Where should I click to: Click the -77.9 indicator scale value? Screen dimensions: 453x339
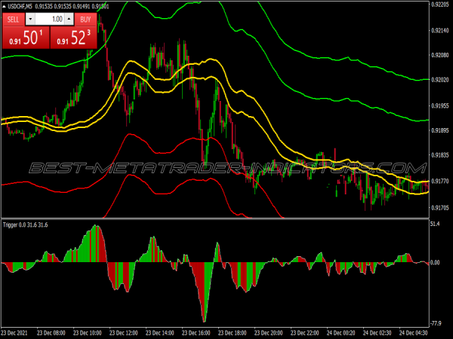click(435, 321)
